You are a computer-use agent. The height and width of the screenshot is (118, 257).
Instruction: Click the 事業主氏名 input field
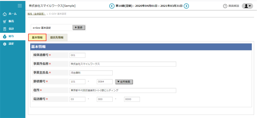(91, 73)
